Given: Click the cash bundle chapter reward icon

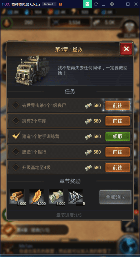Looking at the screenshot, I should pos(56,197).
